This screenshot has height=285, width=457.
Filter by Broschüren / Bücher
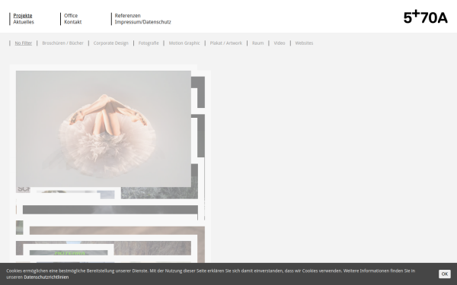[x=62, y=43]
